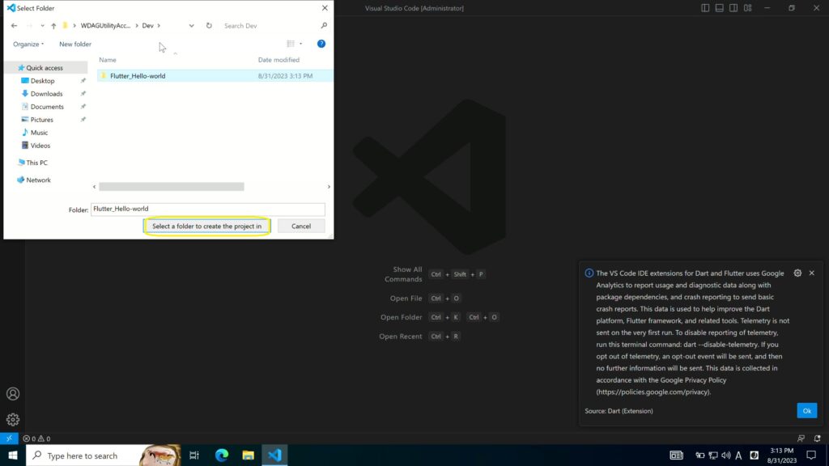Open Documents in navigation pane

[47, 107]
